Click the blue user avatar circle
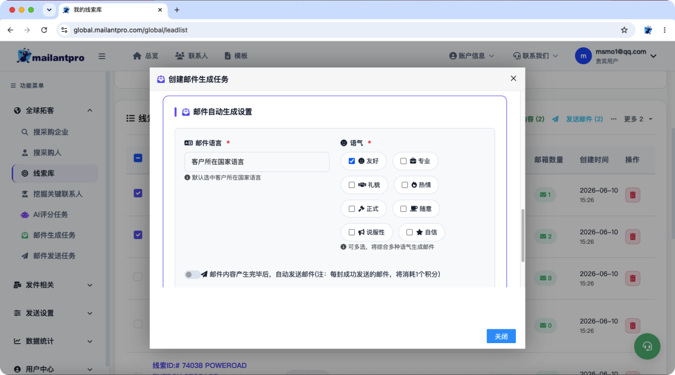The width and height of the screenshot is (675, 375). pyautogui.click(x=584, y=56)
